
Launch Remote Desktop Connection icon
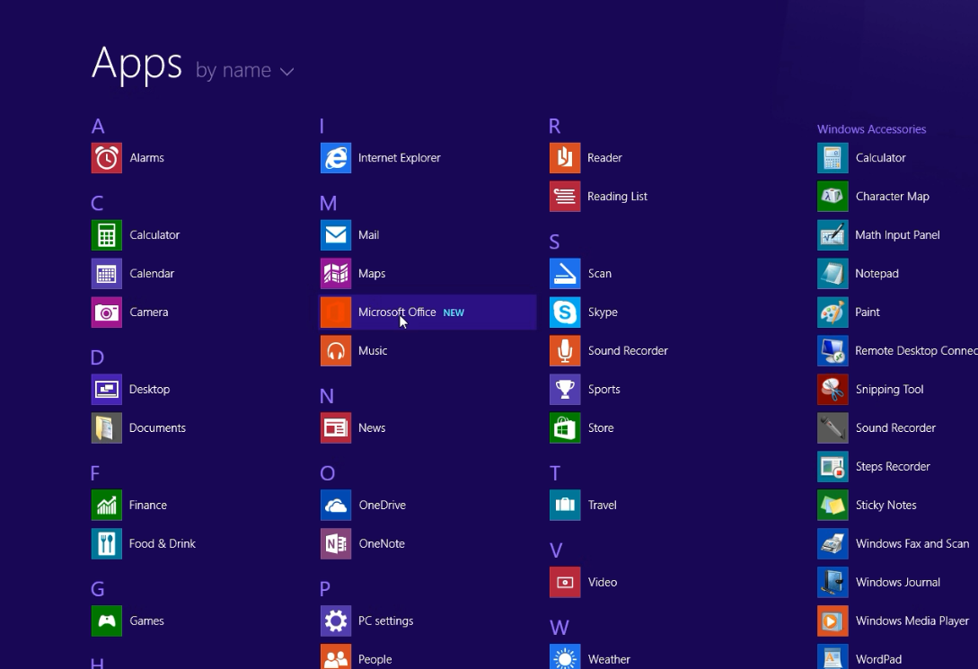click(833, 351)
